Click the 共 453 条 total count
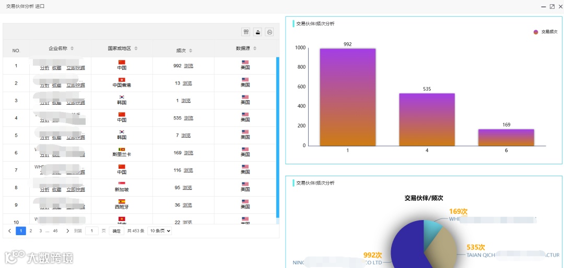Viewport: 564px width, 268px height. pyautogui.click(x=136, y=231)
